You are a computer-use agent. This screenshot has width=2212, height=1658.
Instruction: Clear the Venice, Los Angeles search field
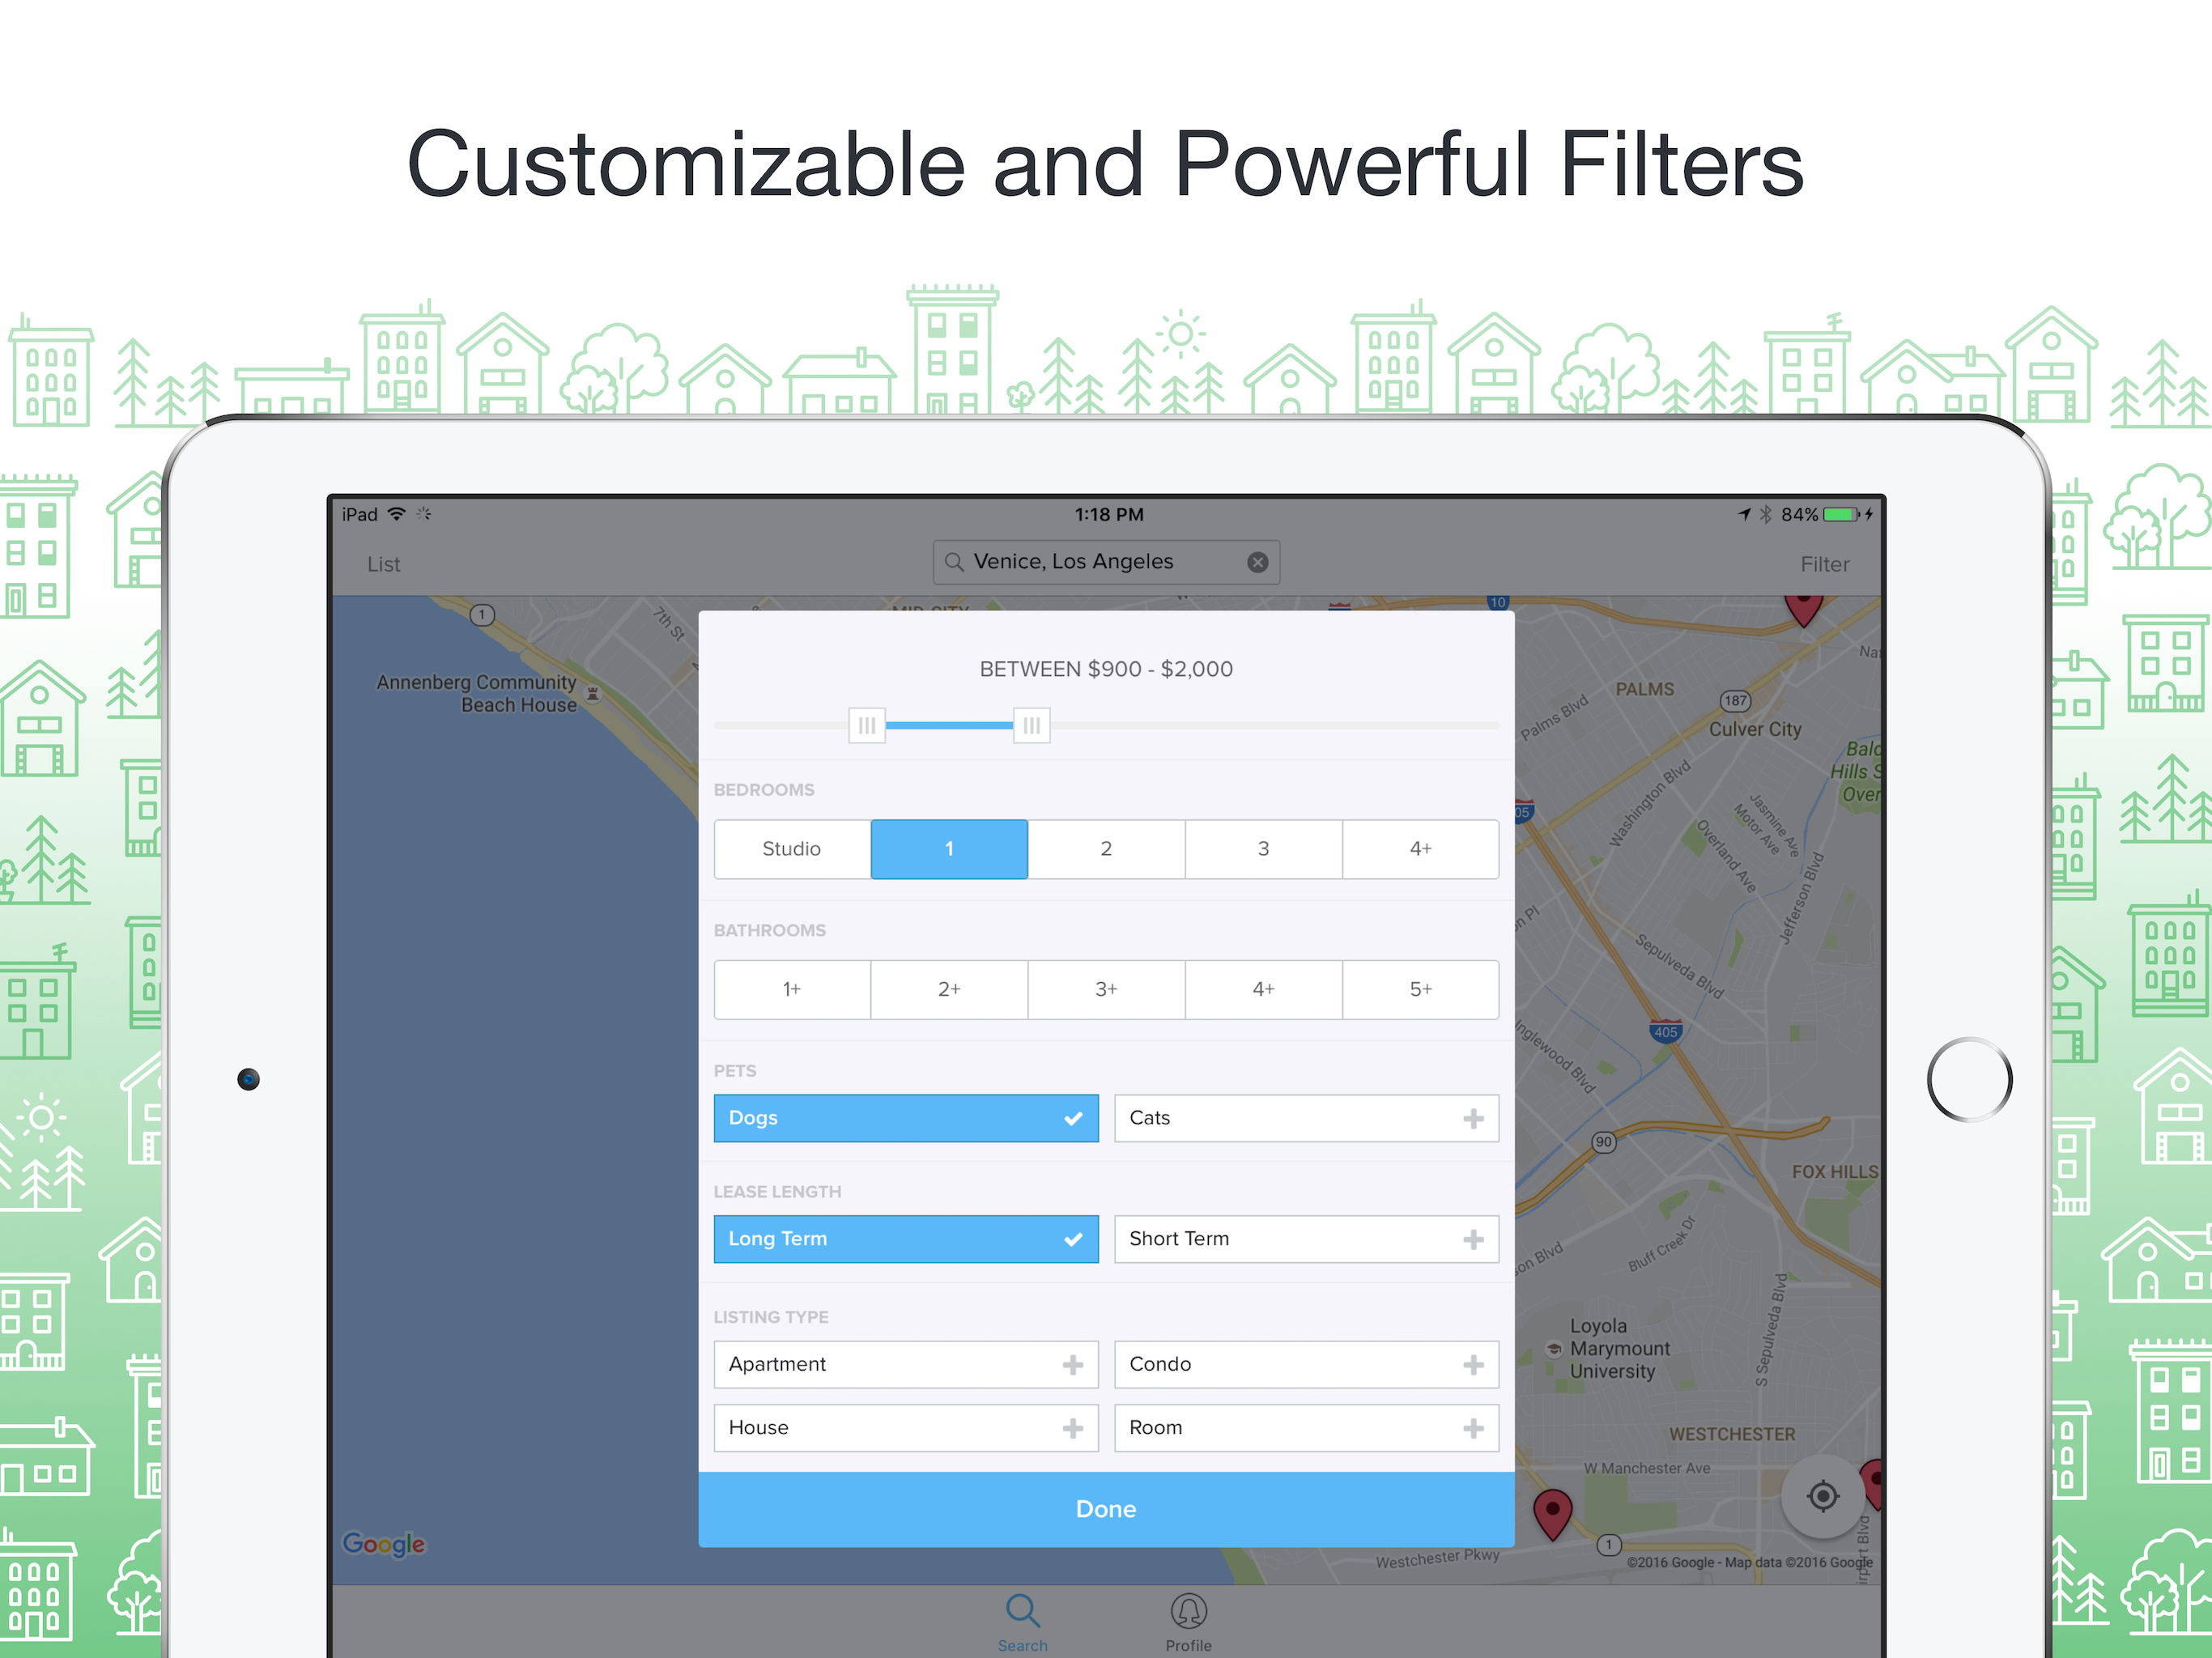pyautogui.click(x=1258, y=562)
